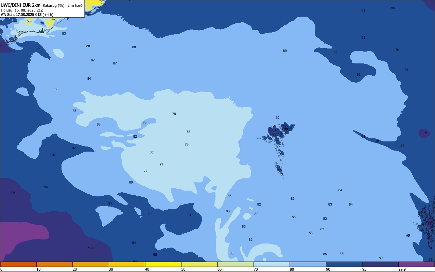Viewport: 435px width, 272px height.
Task: Click the '0' tick label in the legend
Action: tap(1, 269)
